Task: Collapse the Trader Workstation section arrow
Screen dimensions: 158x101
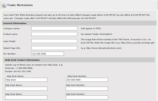Action: tap(4, 5)
